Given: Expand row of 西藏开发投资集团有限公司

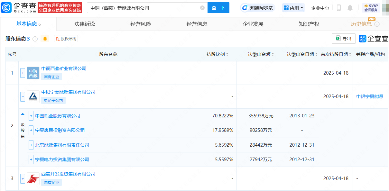Looking at the screenshot, I should pos(23,178).
